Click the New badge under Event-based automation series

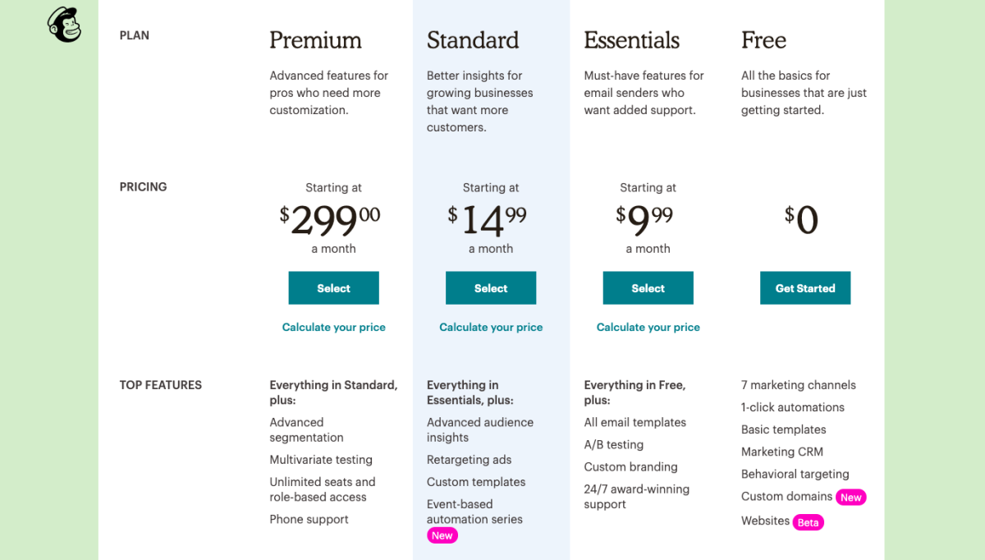point(442,535)
